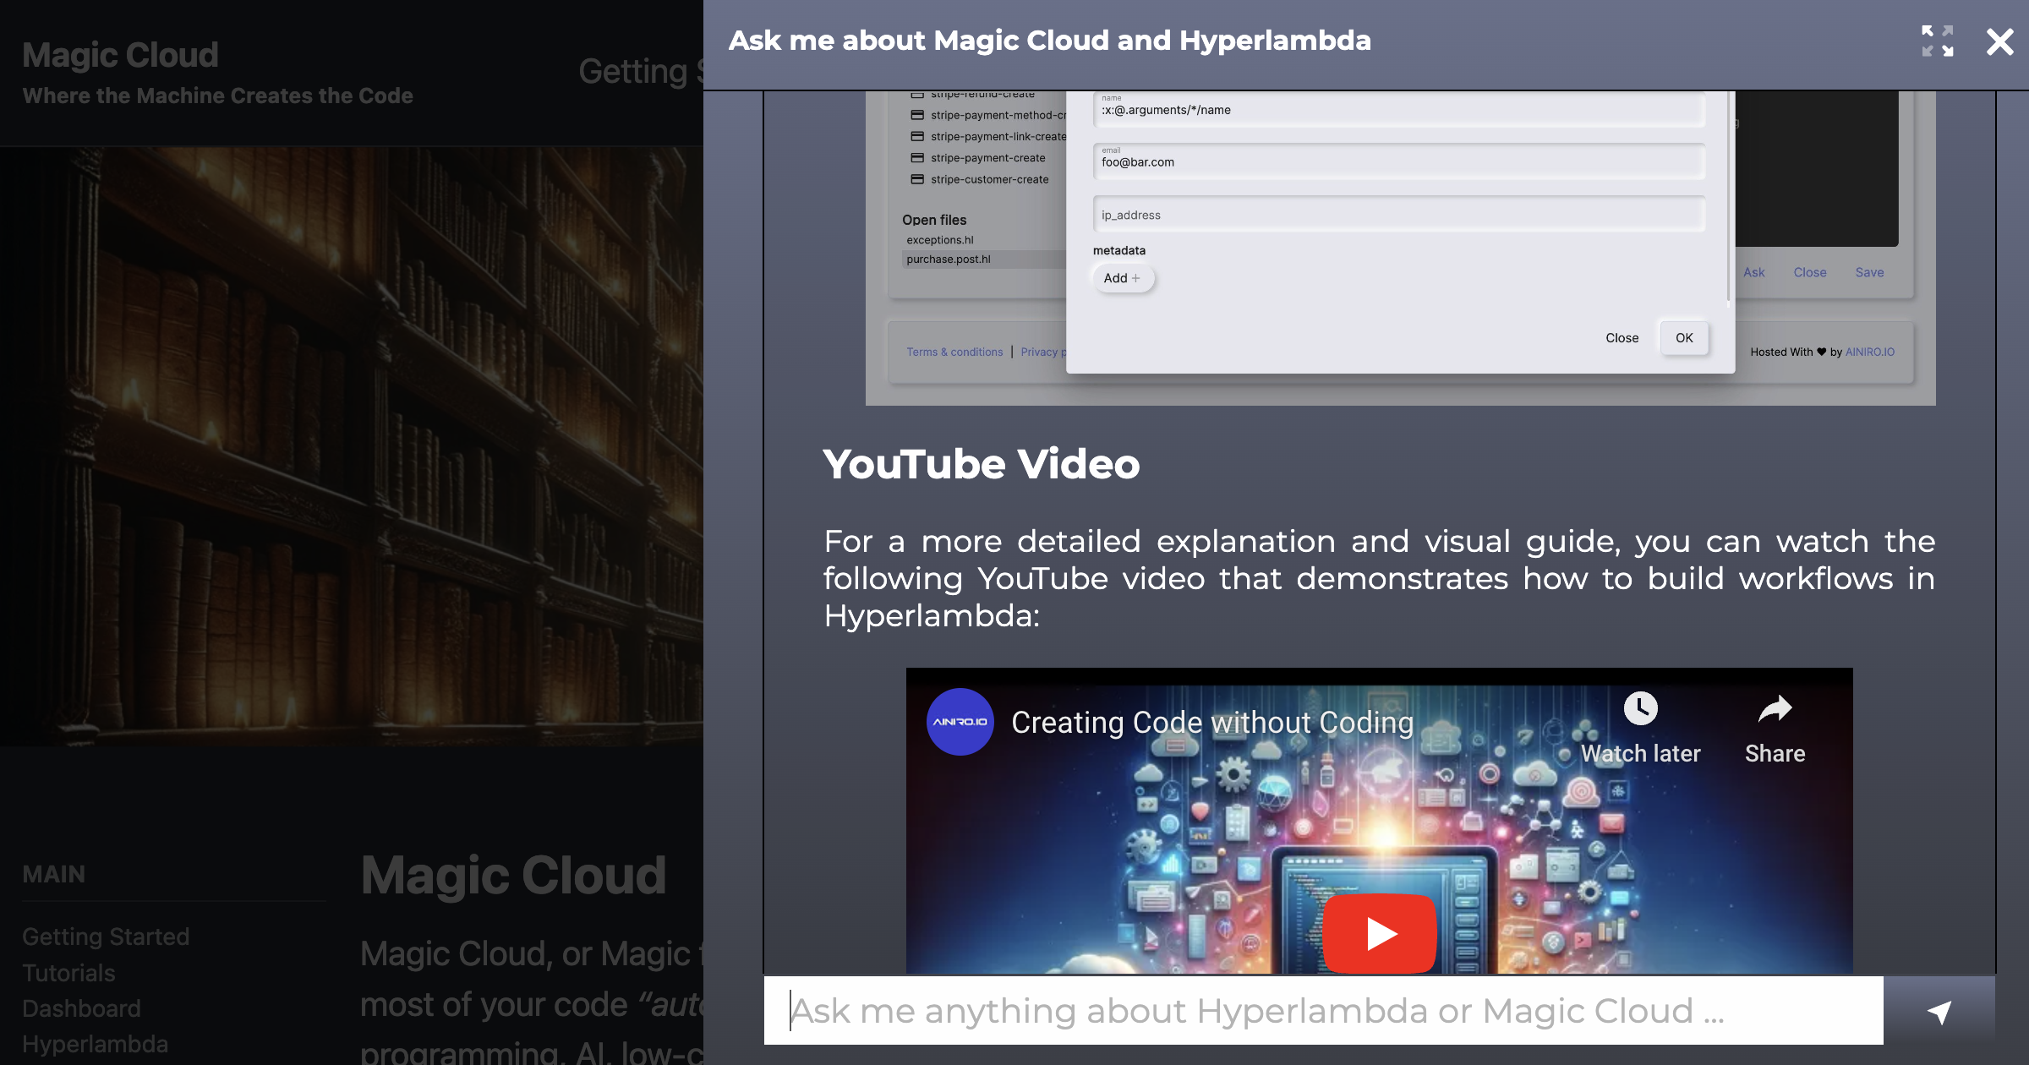Open the Getting Started sidebar link
Screen dimensions: 2029x1065
106,937
